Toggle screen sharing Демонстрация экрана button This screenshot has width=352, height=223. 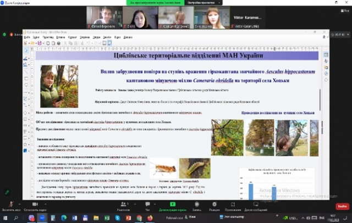tap(173, 206)
